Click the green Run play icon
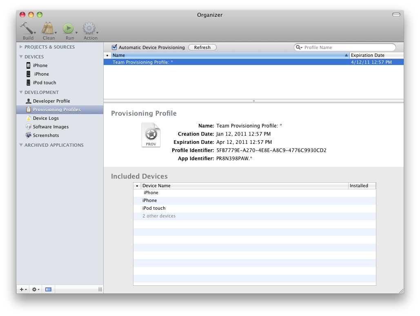 [68, 28]
